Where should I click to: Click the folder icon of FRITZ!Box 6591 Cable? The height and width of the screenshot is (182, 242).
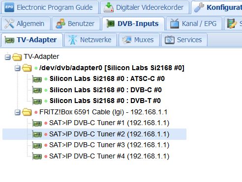pos(27,112)
